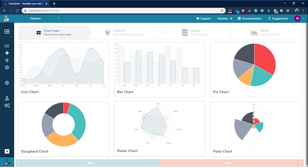Open team members person icon
Viewport: 308px width, 168px height.
(7, 98)
